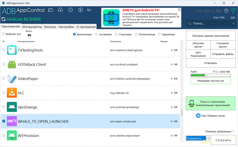Click the chain link icon near port

click(x=233, y=18)
